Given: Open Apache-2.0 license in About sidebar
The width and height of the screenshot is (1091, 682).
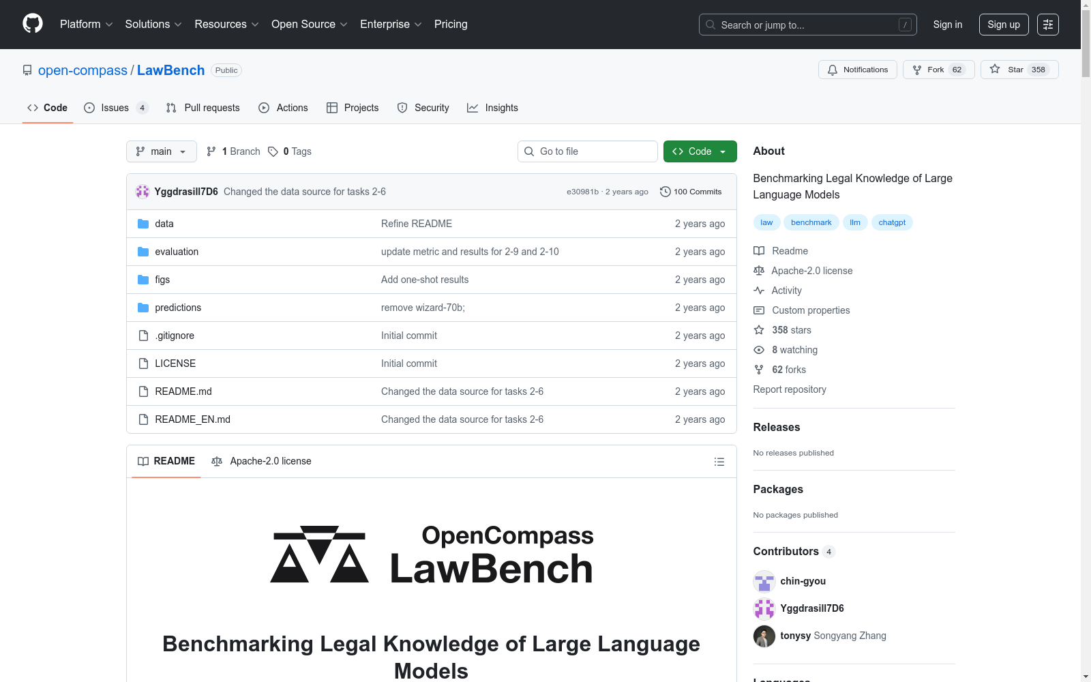Looking at the screenshot, I should [803, 271].
